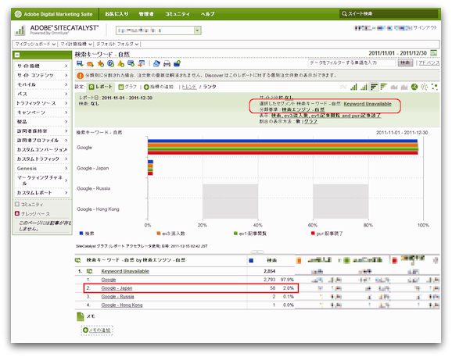452x357 pixels.
Task: Click the orange send report icon
Action: coord(90,64)
